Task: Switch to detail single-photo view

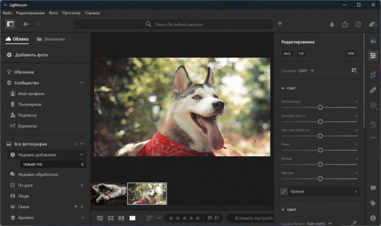Action: [132, 218]
